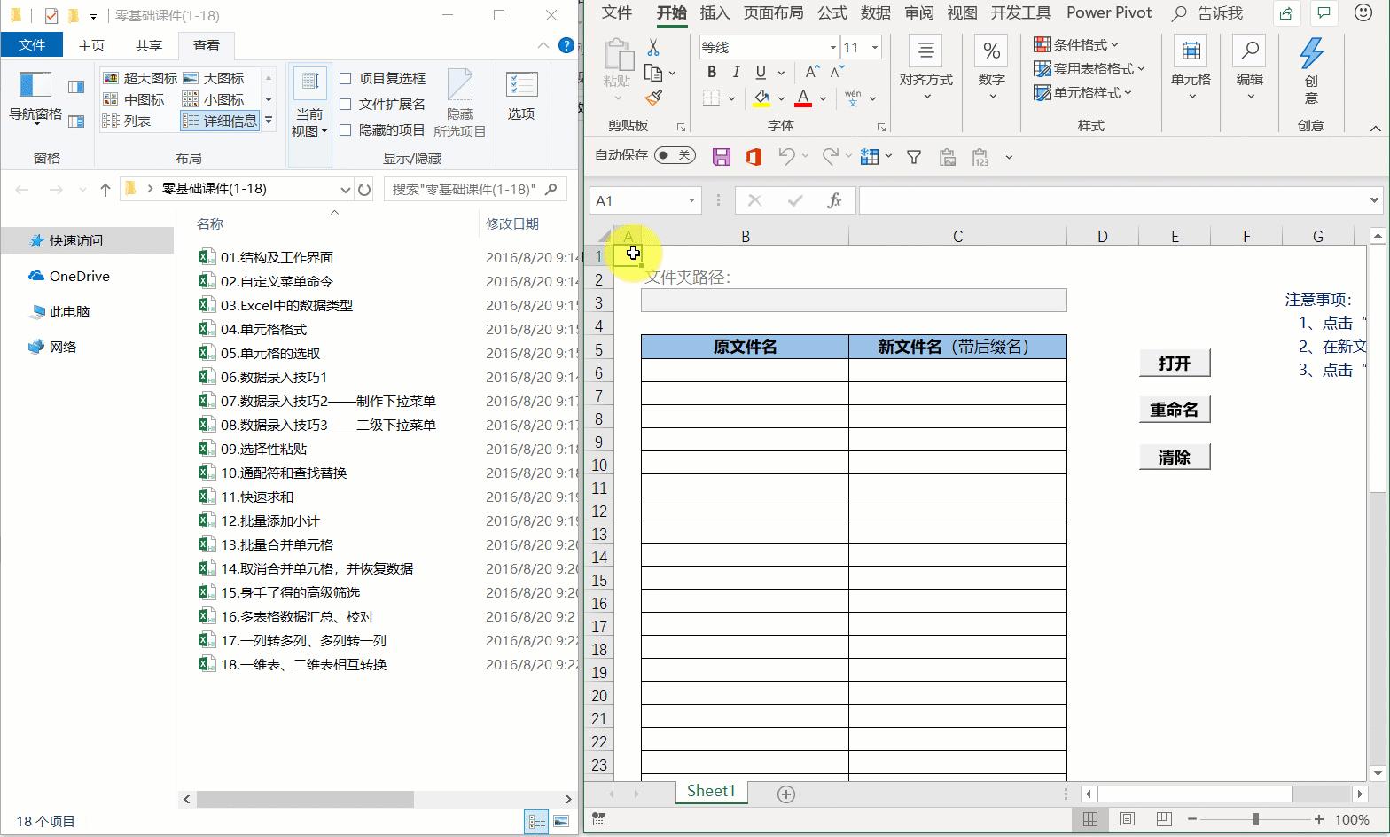Click the Navigation pane button
Viewport: 1390px width, 837px height.
[35, 98]
